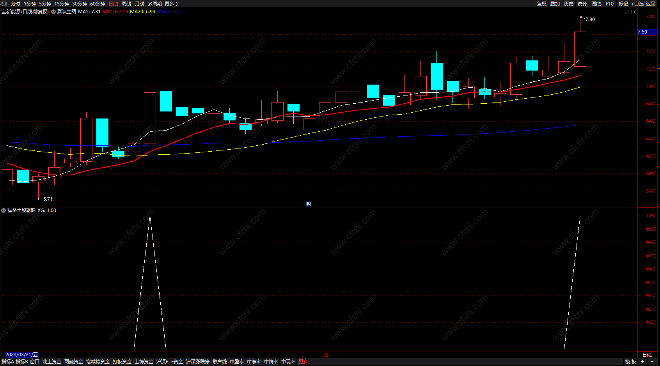Show the 沪深ETF资金 indicator

coord(170,362)
